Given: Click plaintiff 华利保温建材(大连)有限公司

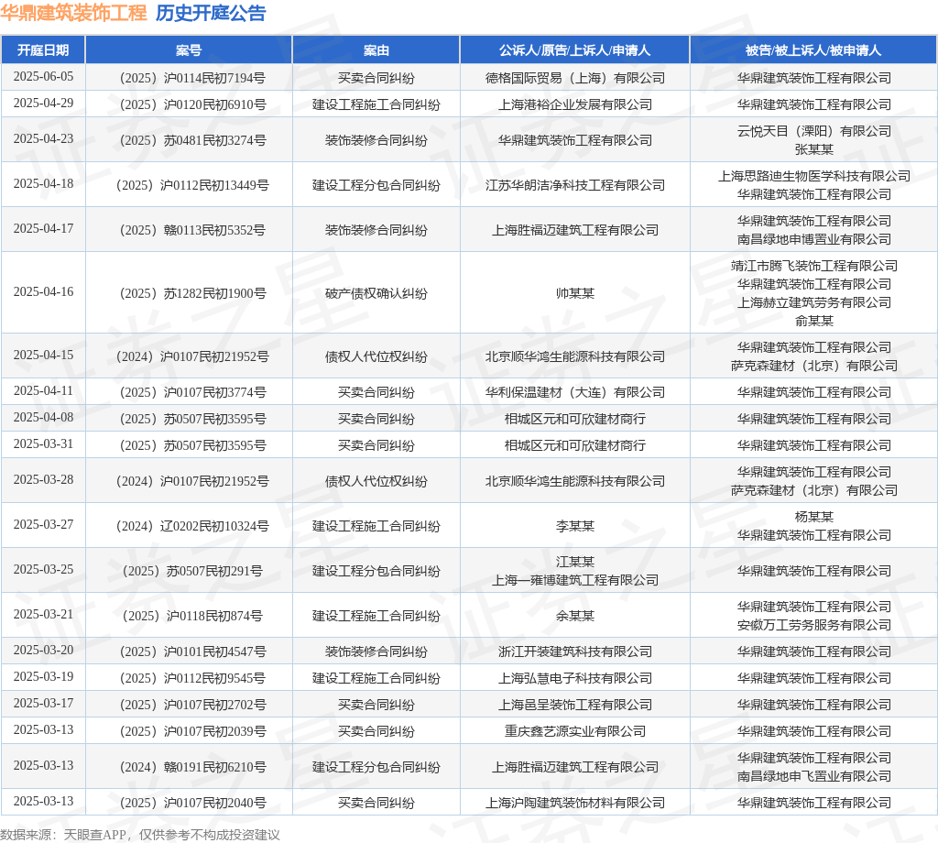Looking at the screenshot, I should pos(575,392).
